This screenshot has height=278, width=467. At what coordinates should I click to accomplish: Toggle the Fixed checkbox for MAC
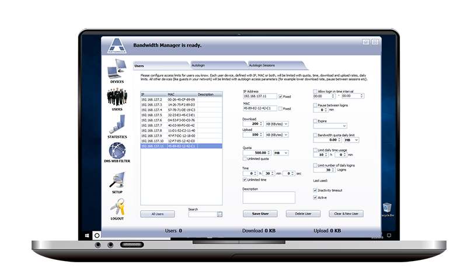coord(280,109)
